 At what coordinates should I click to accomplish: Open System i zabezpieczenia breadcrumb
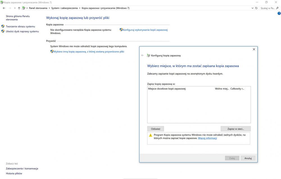65,8
